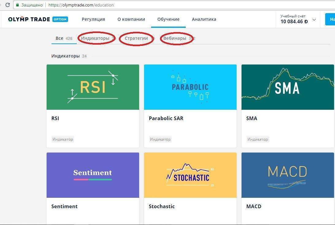Open the Stochastic card image
335x225 pixels.
tap(190, 175)
